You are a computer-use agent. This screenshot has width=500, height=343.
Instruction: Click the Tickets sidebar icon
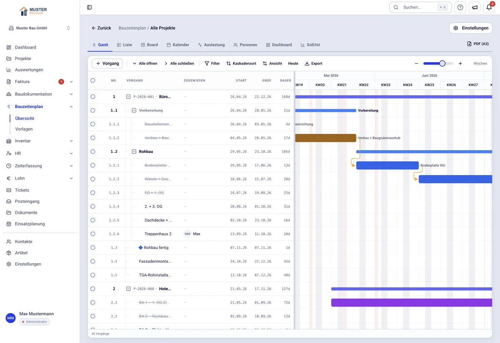[x=9, y=190]
